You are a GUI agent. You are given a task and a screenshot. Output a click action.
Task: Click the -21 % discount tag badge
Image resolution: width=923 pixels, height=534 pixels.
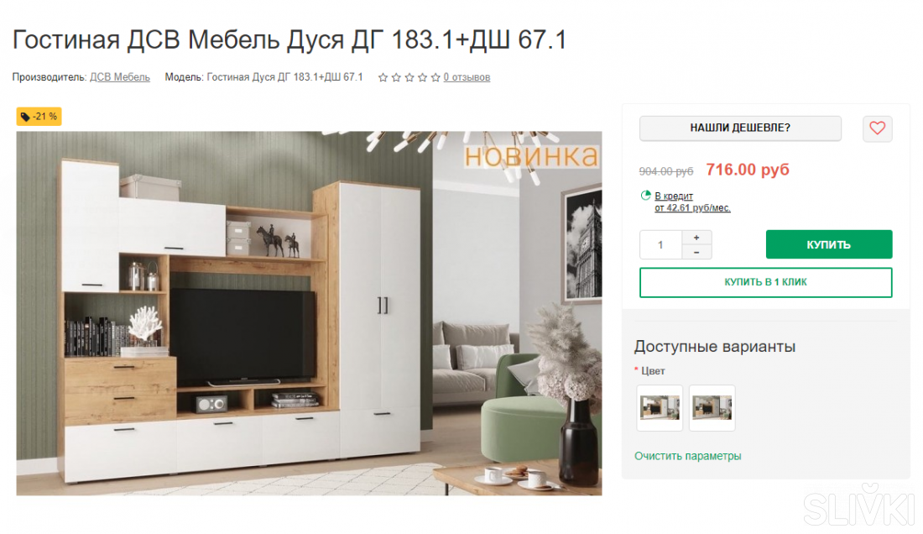39,117
